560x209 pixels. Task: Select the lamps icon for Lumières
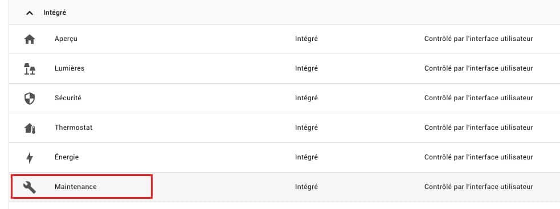[x=30, y=68]
